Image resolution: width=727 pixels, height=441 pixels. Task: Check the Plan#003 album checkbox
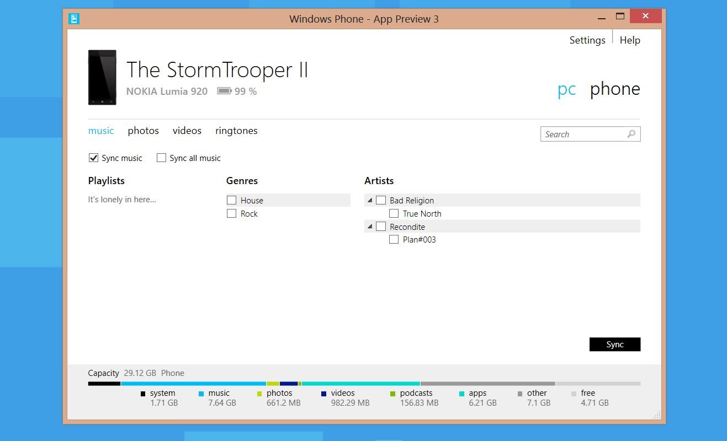click(394, 239)
